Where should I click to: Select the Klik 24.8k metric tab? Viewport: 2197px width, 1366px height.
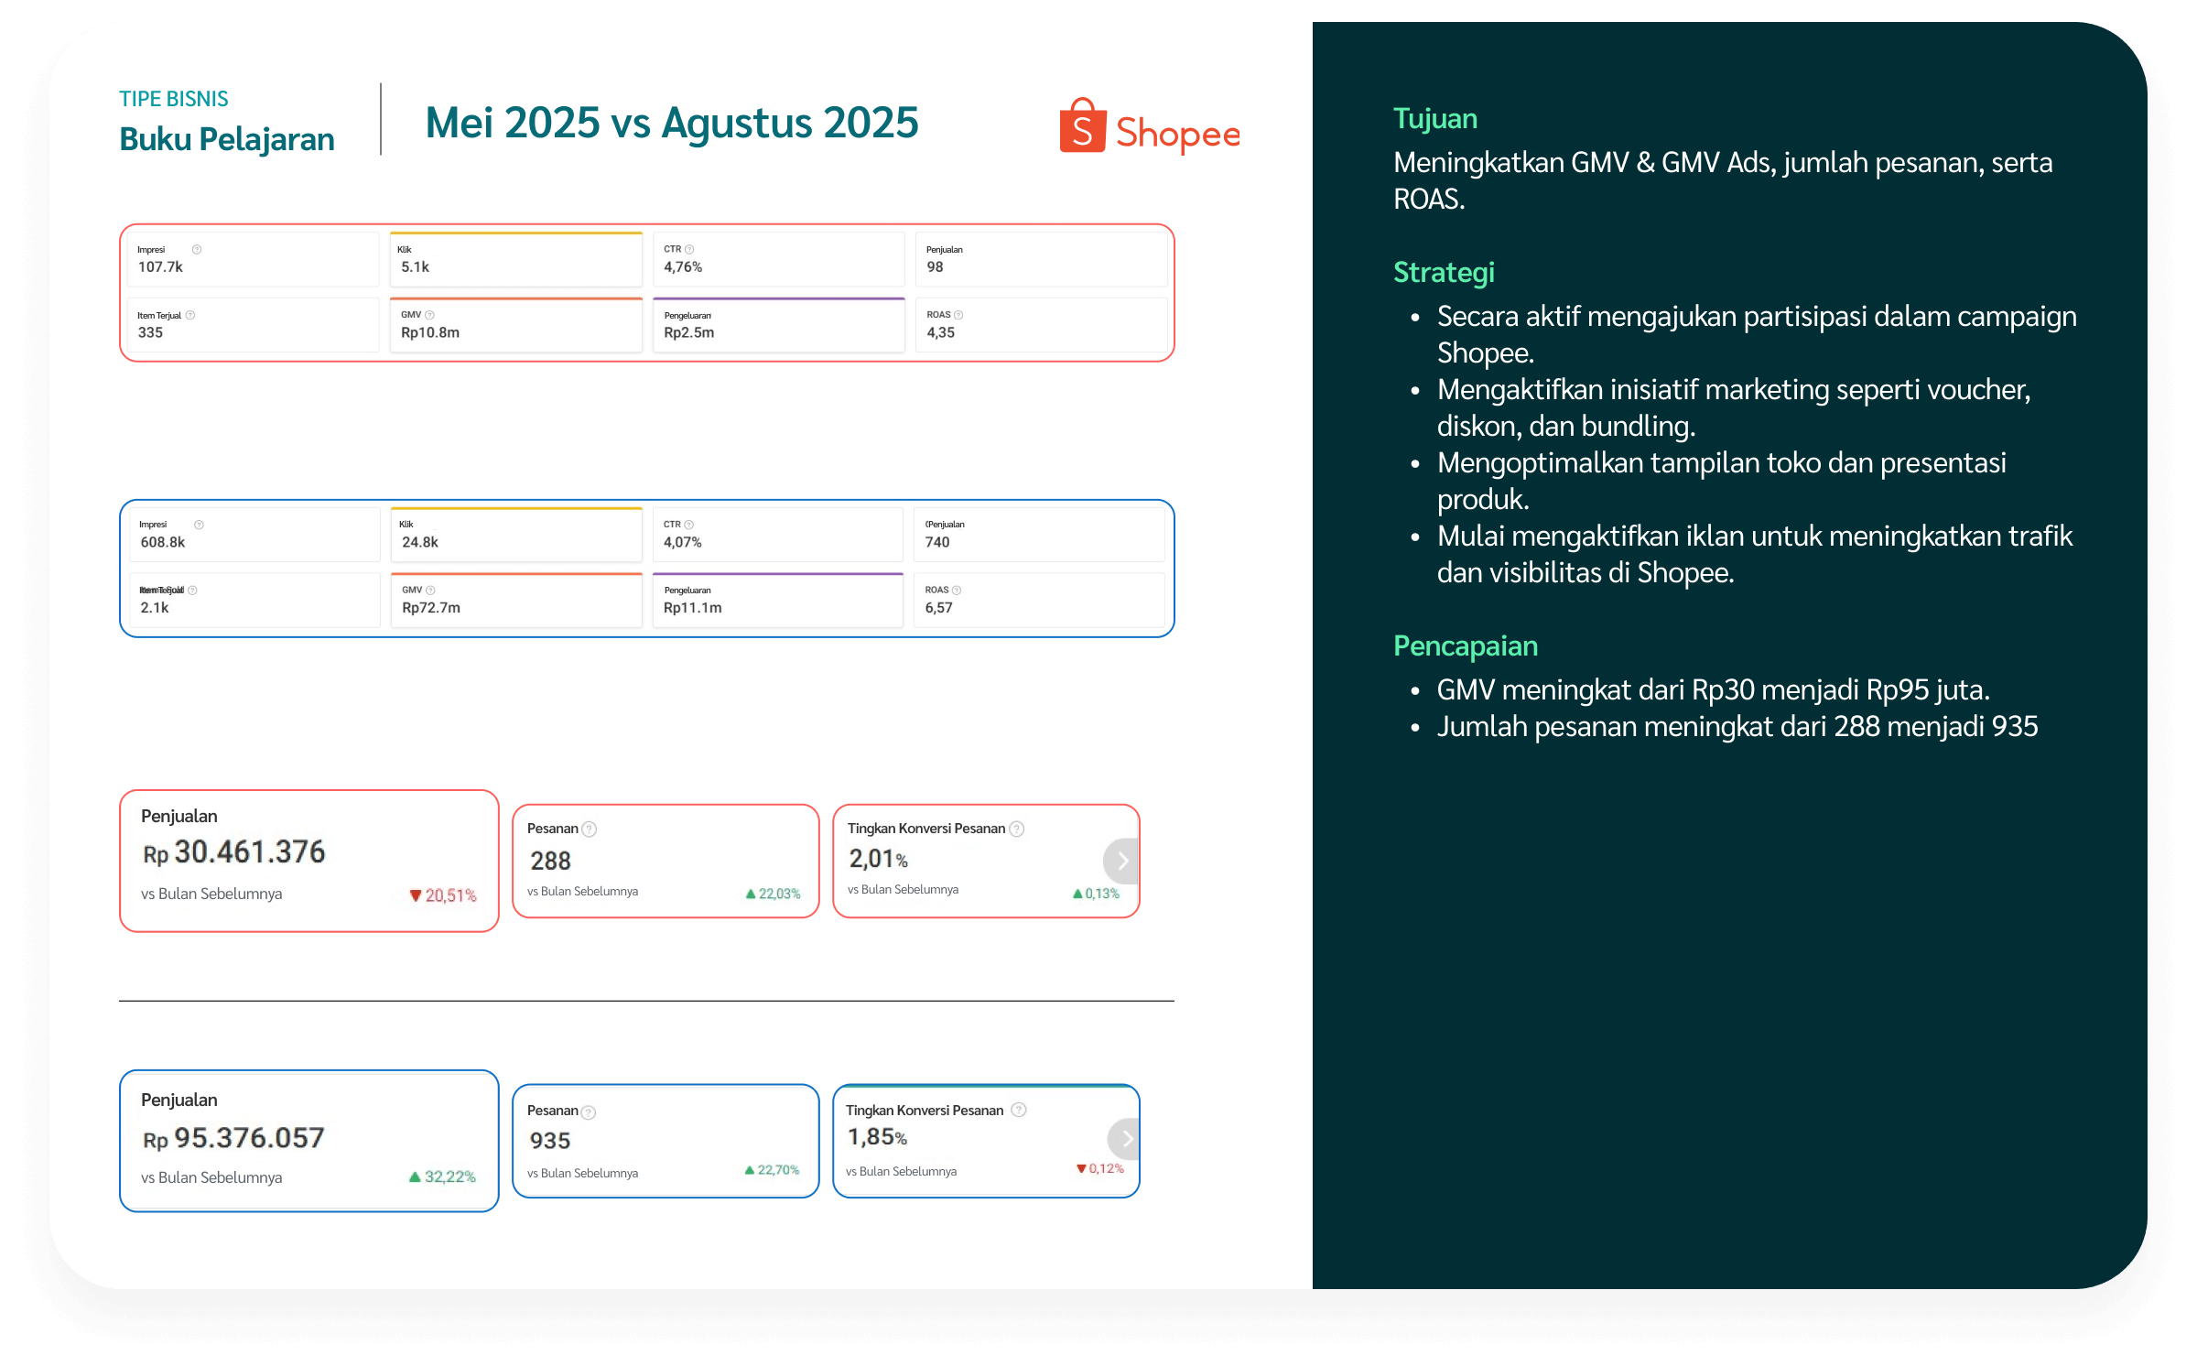[515, 534]
